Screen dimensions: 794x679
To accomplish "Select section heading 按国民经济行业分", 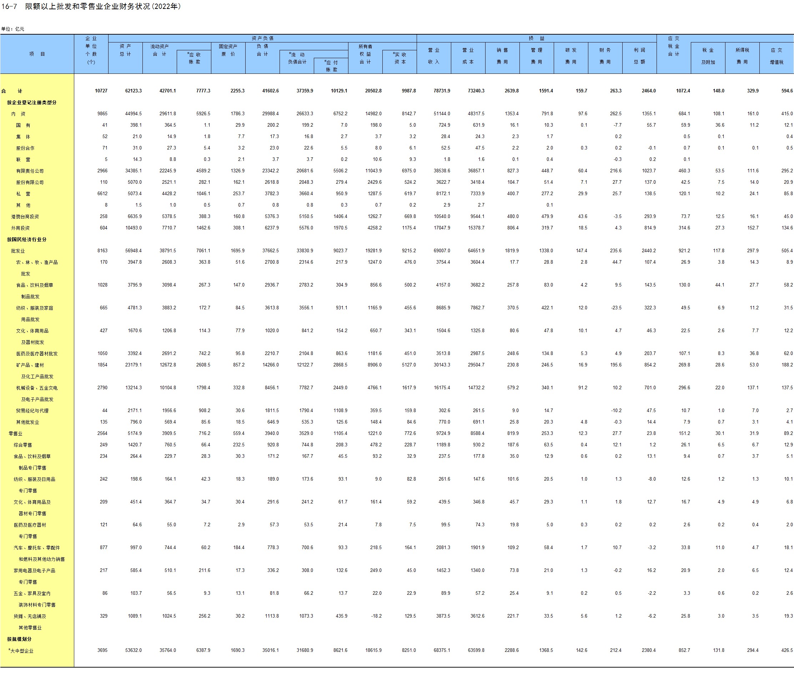I will pos(27,239).
